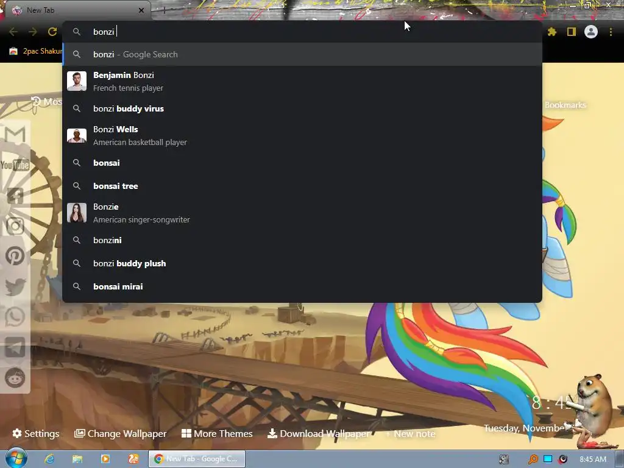Choose the Bonzi Wells suggestion
The width and height of the screenshot is (624, 468).
coord(302,136)
